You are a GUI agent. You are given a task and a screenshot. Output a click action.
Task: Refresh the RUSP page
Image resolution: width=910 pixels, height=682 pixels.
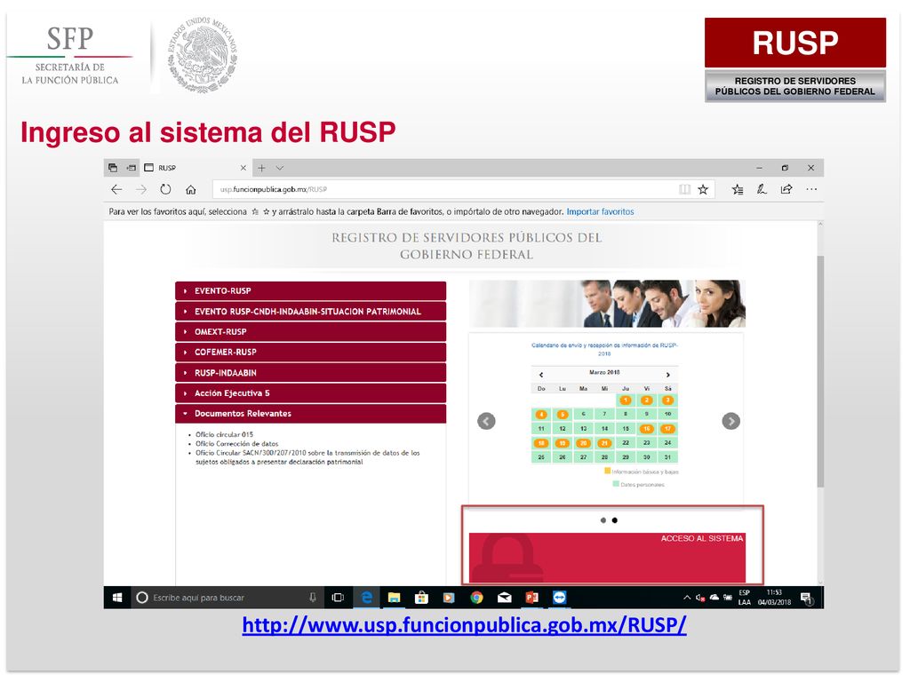click(165, 190)
